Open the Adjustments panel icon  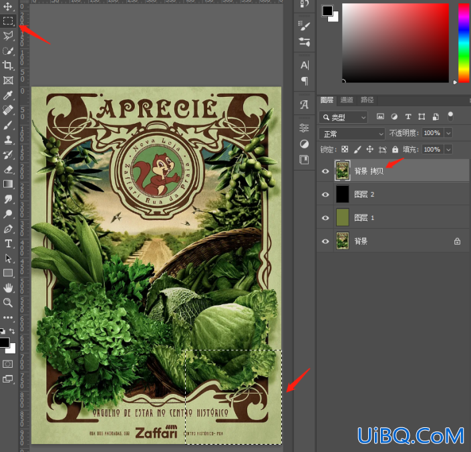pos(304,144)
